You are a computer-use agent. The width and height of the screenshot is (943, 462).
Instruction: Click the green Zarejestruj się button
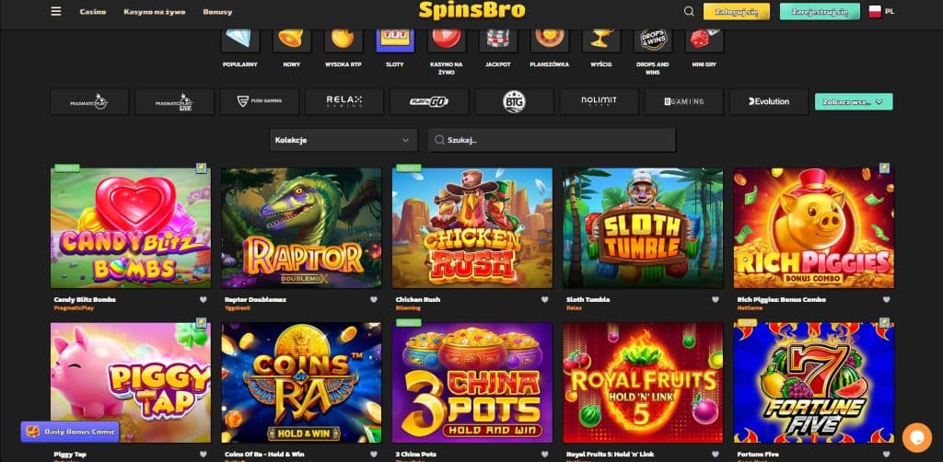[820, 11]
